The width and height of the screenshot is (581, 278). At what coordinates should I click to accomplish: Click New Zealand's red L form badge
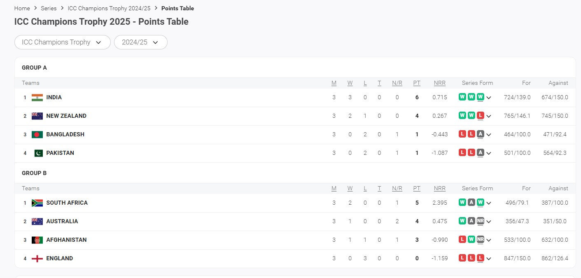tap(480, 116)
